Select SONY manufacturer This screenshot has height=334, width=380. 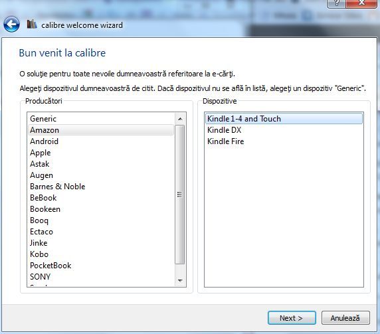101,277
